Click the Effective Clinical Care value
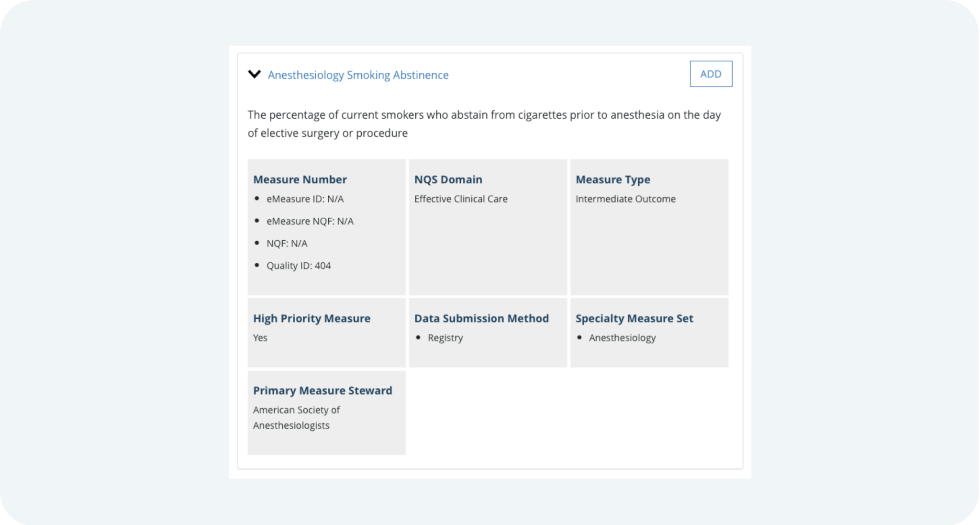The image size is (980, 525). point(461,199)
